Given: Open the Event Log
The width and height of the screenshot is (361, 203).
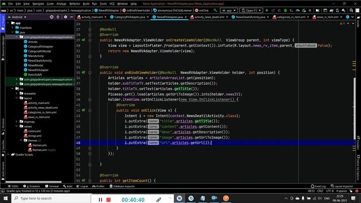Looking at the screenshot, I should coord(318,186).
